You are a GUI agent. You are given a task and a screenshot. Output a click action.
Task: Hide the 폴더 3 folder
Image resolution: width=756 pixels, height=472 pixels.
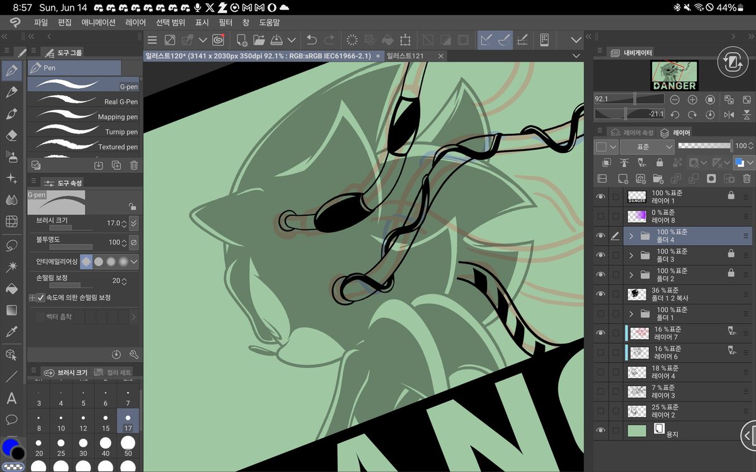pyautogui.click(x=600, y=255)
